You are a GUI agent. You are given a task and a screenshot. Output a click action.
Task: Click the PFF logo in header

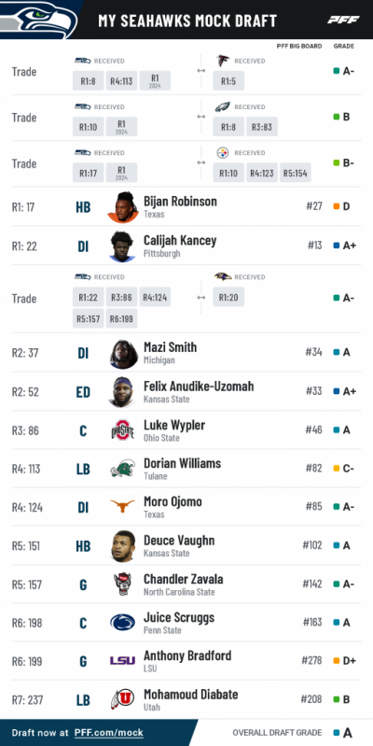343,20
